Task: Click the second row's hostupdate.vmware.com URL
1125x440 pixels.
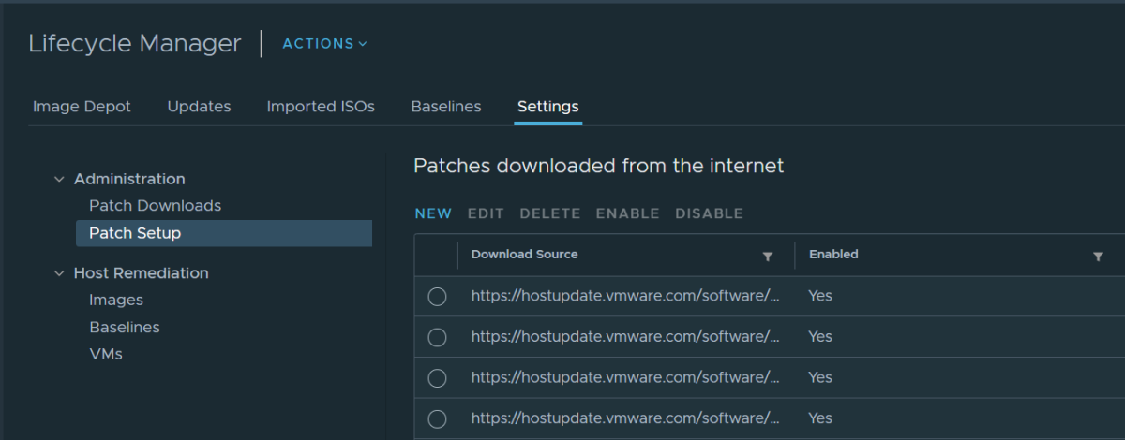Action: 625,336
